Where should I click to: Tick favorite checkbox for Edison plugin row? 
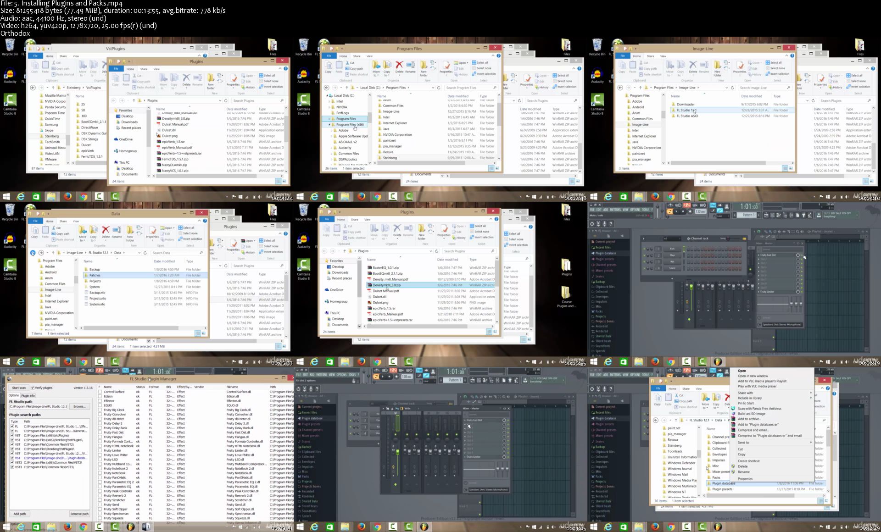pos(100,397)
